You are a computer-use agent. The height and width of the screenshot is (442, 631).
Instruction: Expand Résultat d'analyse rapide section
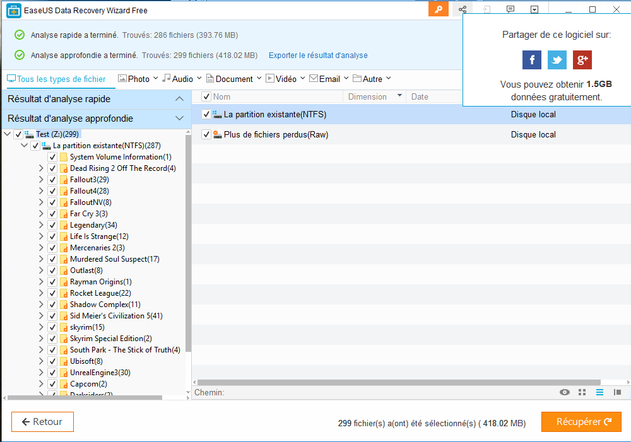point(179,99)
